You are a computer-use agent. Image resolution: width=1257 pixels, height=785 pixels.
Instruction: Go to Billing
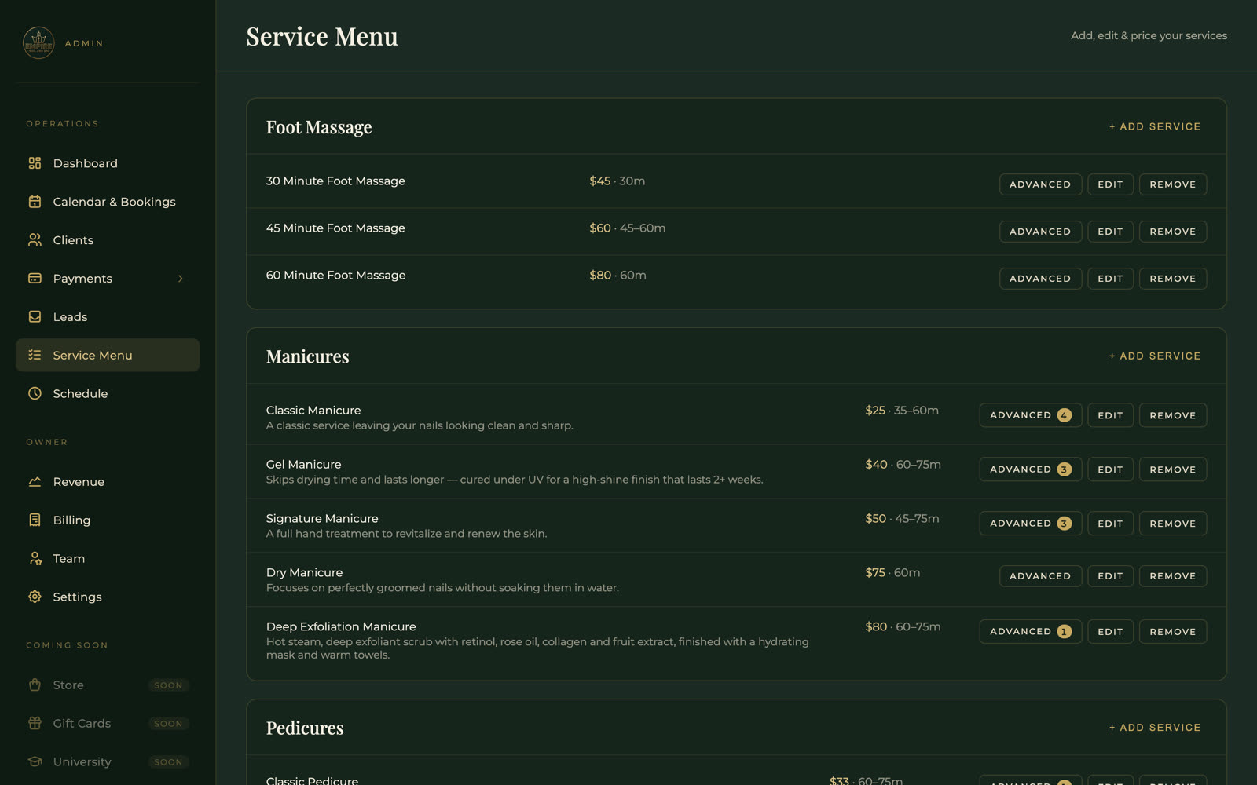point(108,520)
